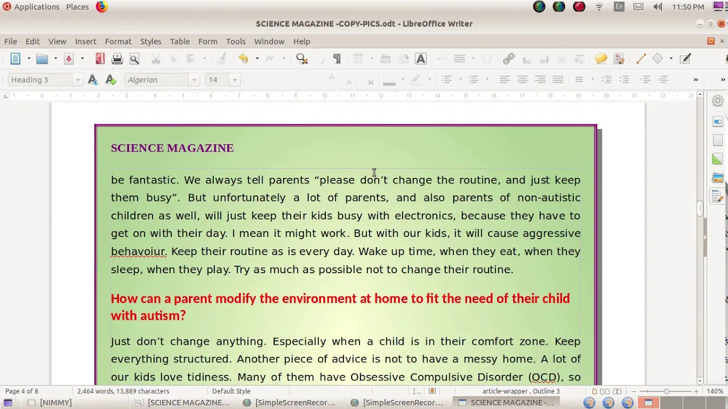This screenshot has width=728, height=409.
Task: Open font name dropdown showing Algerian
Action: click(194, 80)
